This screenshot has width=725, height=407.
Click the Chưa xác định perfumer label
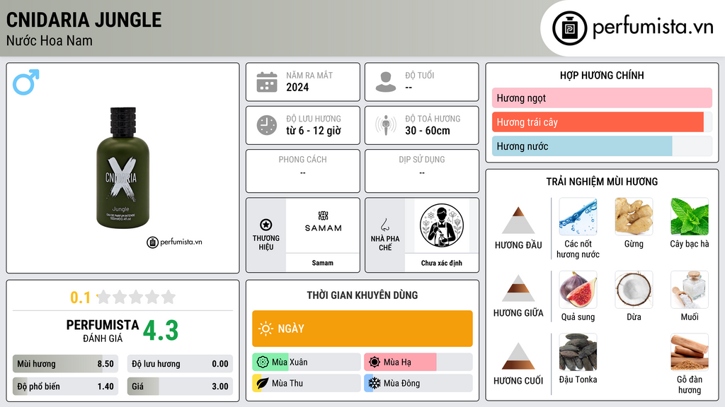pos(442,263)
